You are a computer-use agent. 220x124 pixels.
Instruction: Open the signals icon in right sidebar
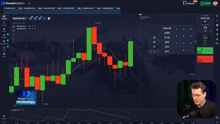tap(217, 21)
